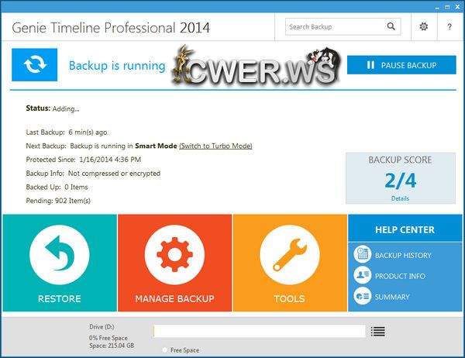Click 'Last Backup: 6 min(s) ago' text
This screenshot has height=358, width=465.
pyautogui.click(x=67, y=133)
